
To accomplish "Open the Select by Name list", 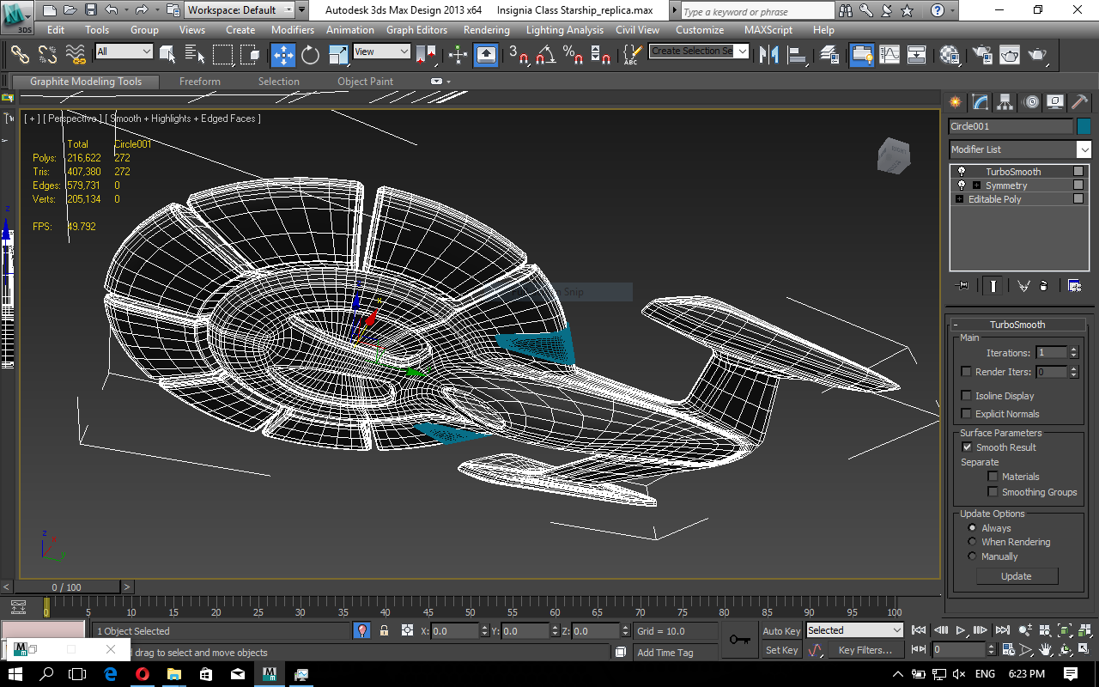I will [x=194, y=54].
